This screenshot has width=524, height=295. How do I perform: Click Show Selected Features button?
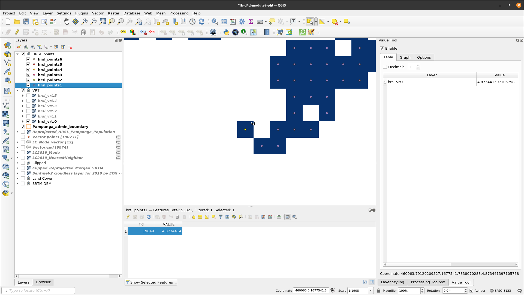click(x=151, y=282)
